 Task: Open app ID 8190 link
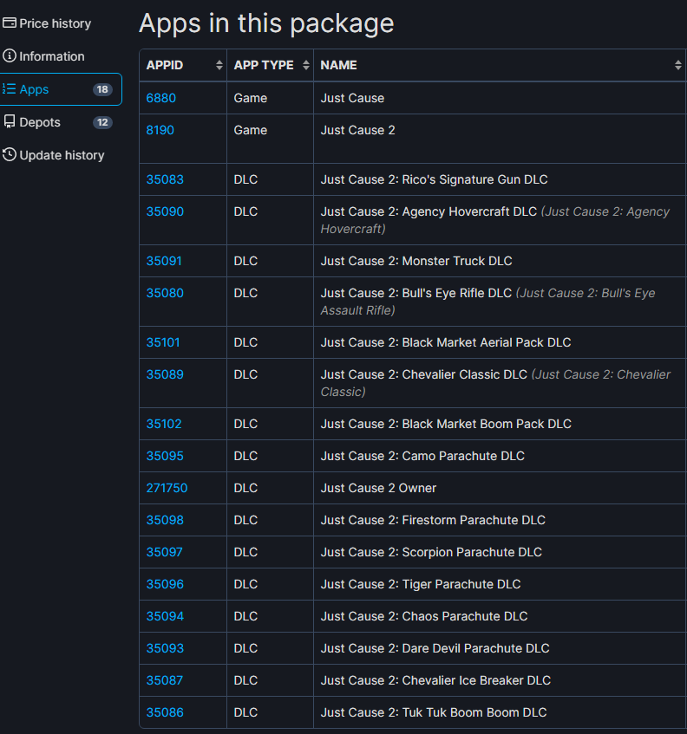tap(160, 130)
